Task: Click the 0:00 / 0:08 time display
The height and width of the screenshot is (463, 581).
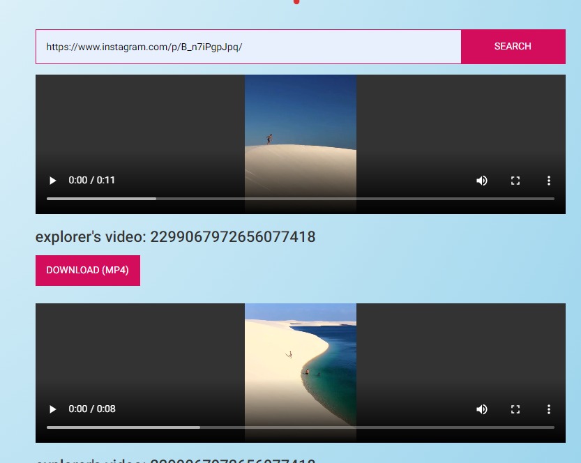Action: pos(92,409)
